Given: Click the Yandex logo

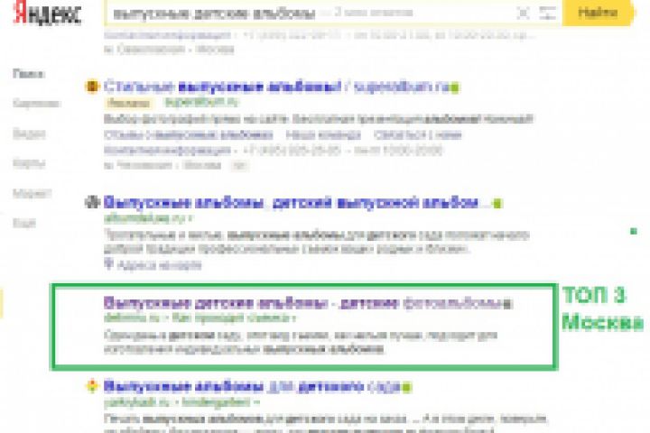Looking at the screenshot, I should 46,14.
